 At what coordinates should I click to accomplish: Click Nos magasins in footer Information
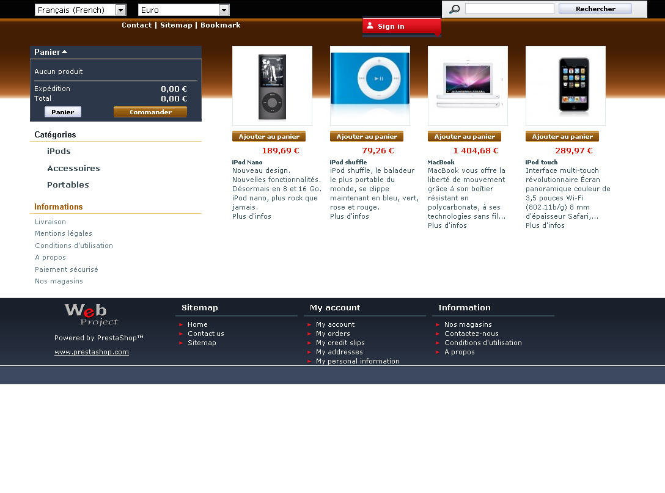pyautogui.click(x=468, y=324)
